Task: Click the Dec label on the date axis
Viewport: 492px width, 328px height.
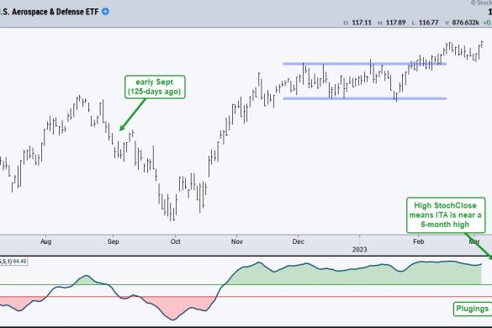Action: pos(298,241)
